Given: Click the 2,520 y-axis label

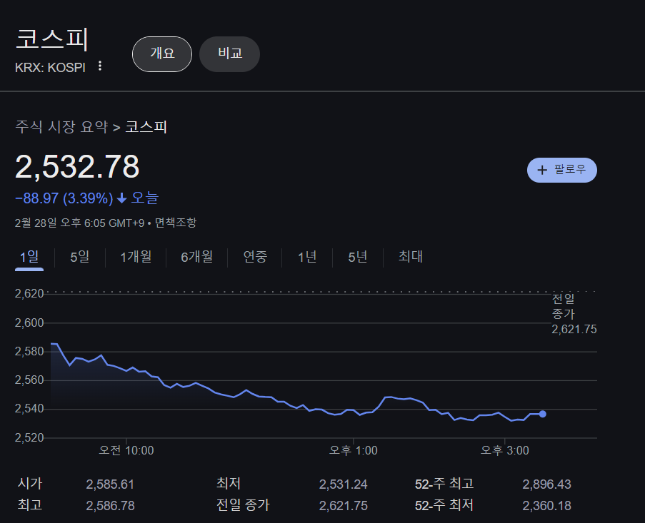Looking at the screenshot, I should pyautogui.click(x=29, y=437).
